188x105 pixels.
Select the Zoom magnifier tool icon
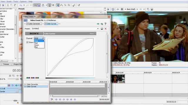pyautogui.click(x=69, y=5)
